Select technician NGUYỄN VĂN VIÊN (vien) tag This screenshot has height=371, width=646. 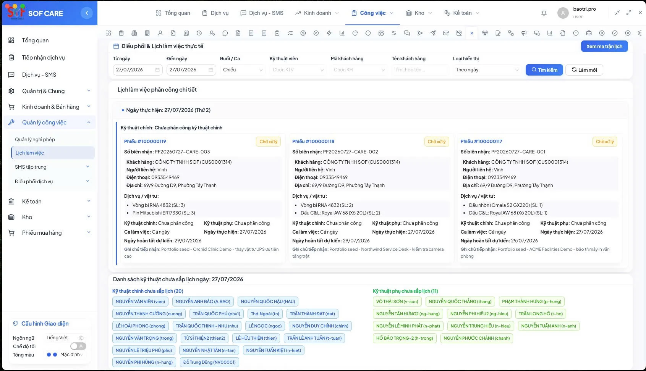[140, 302]
